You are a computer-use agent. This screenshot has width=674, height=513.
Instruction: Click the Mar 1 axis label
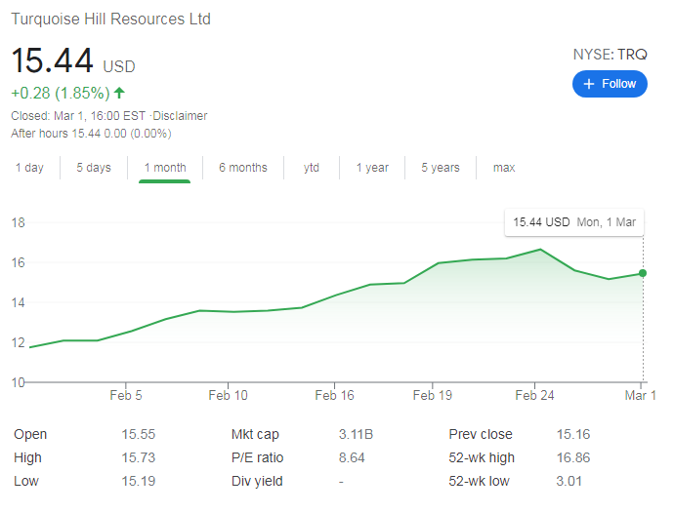click(x=640, y=395)
